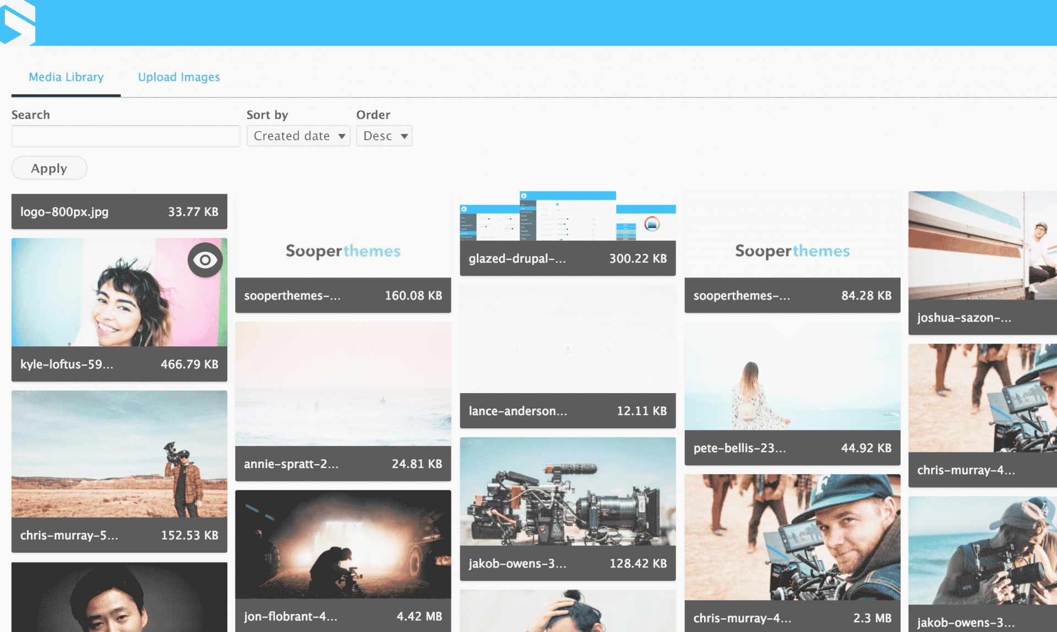Click the '300.22 KB' file size text
This screenshot has width=1057, height=632.
(x=638, y=259)
